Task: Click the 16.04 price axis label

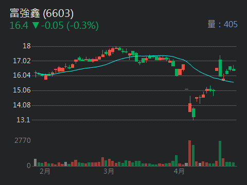Action: coord(22,75)
